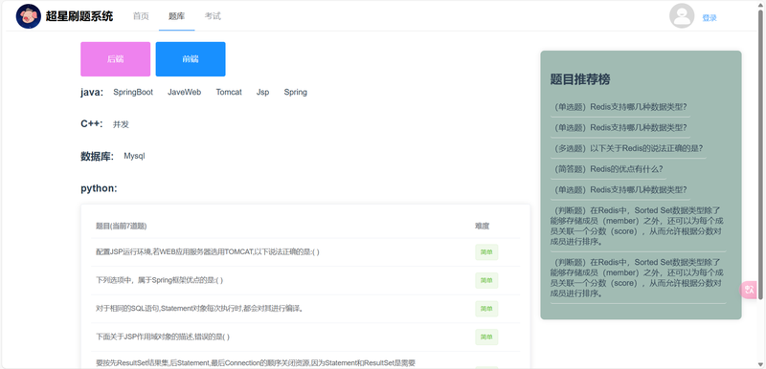Screen dimensions: 766x369
Task: Pick the Spring tag under java
Action: 296,92
